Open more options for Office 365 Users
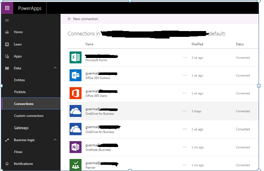 [x=185, y=93]
